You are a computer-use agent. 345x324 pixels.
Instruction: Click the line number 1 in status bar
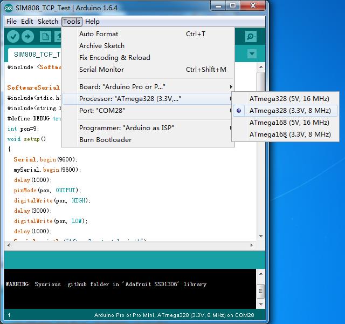pos(9,315)
